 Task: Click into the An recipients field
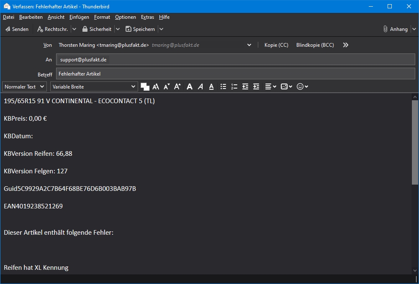tap(235, 59)
